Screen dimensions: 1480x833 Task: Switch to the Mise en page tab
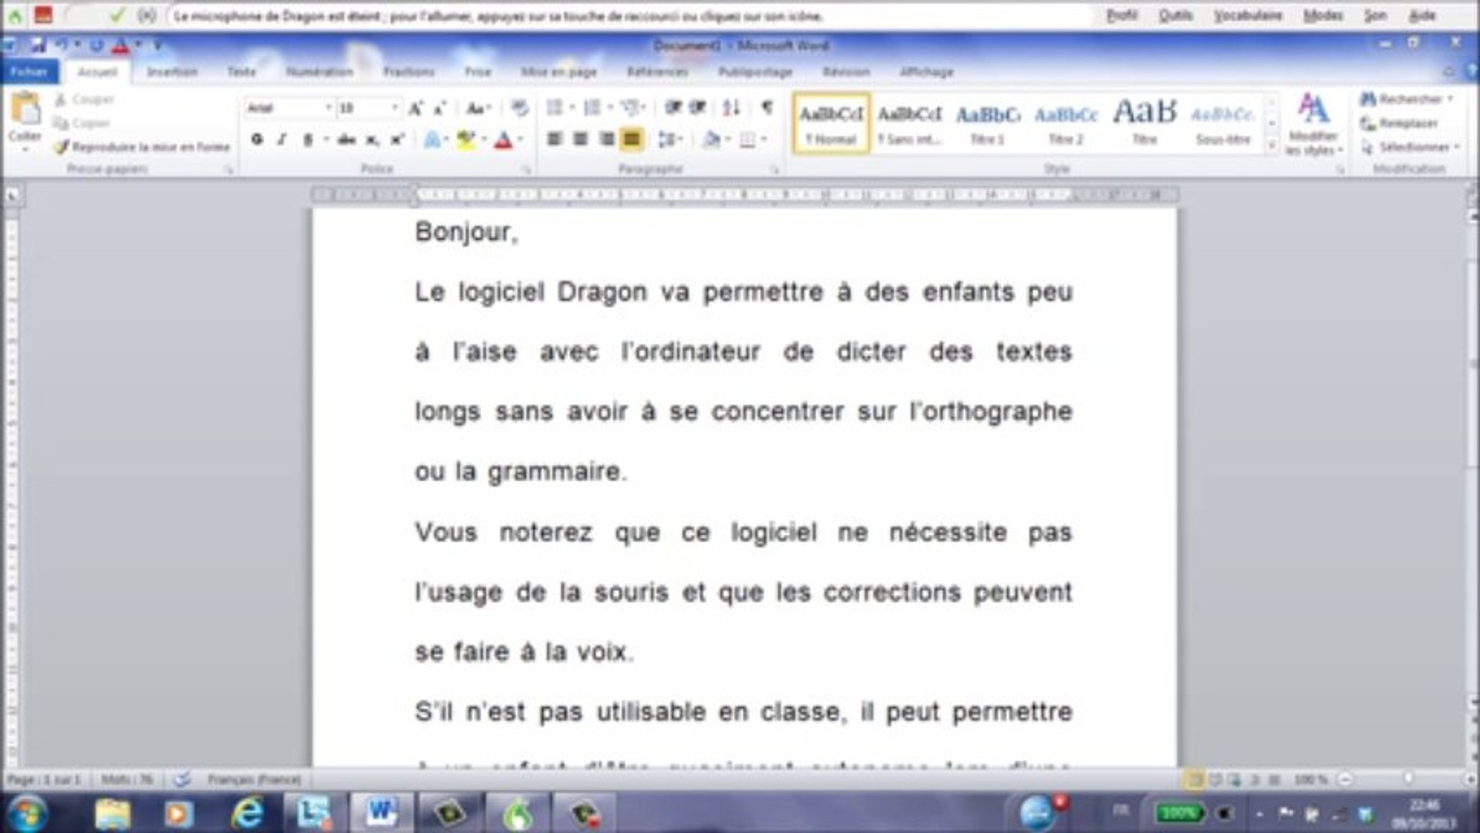pos(558,72)
